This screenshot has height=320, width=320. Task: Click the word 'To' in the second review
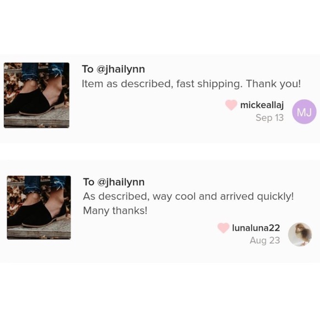(89, 182)
